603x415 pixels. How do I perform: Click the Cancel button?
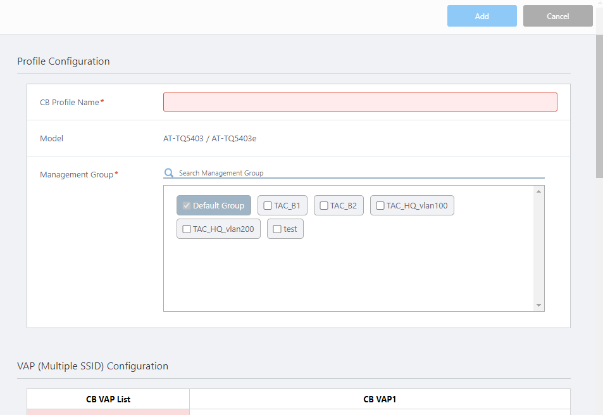(557, 16)
